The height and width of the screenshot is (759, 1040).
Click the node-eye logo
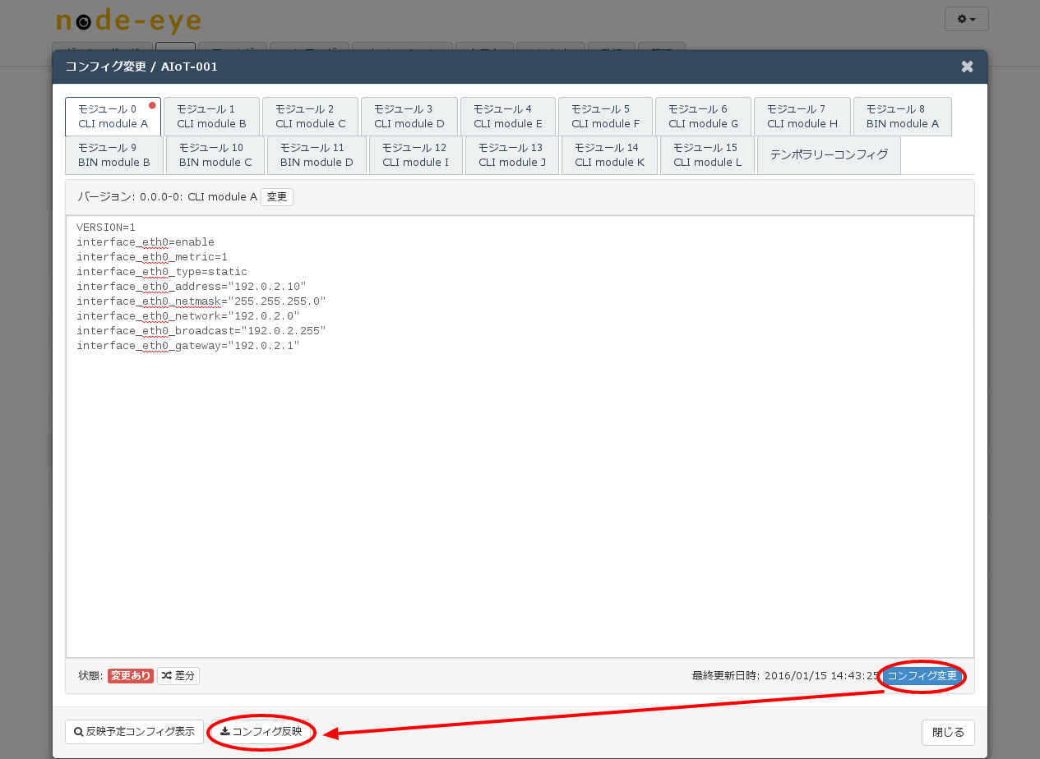128,21
